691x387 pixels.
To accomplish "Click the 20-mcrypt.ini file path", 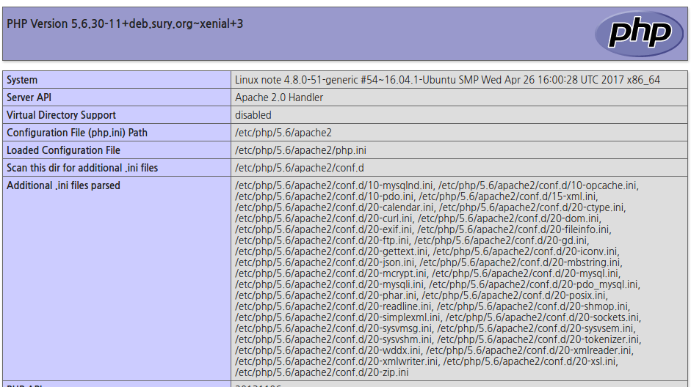I will (x=330, y=273).
